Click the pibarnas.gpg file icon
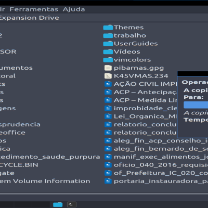 (108, 68)
